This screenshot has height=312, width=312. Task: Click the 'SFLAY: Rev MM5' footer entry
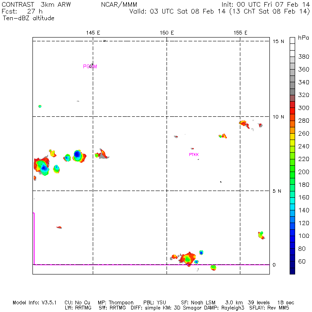[x=269, y=308]
